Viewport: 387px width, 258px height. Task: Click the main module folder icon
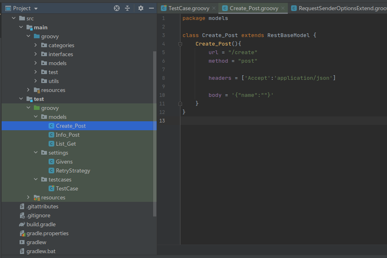pos(29,27)
